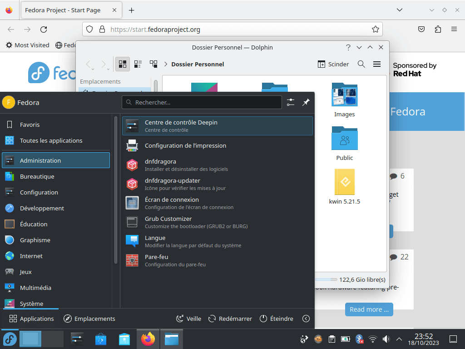
Task: Open Images folder in Dolphin
Action: (x=344, y=100)
